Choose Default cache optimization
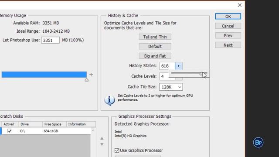 tap(155, 47)
